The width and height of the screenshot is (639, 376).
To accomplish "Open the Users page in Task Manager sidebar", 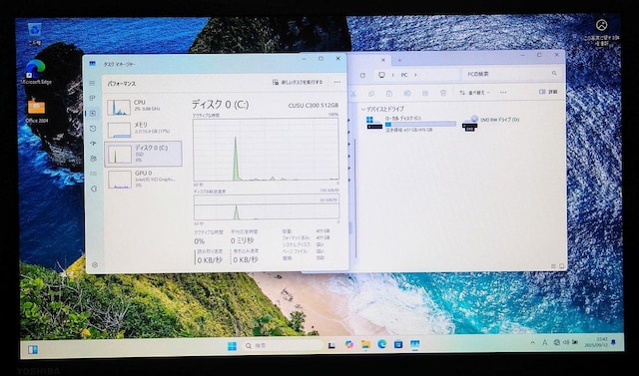I will point(93,159).
